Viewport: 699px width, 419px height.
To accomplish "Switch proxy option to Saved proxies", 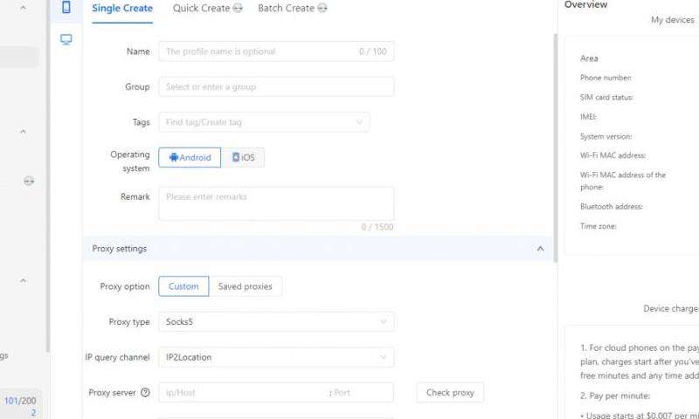I will tap(245, 286).
